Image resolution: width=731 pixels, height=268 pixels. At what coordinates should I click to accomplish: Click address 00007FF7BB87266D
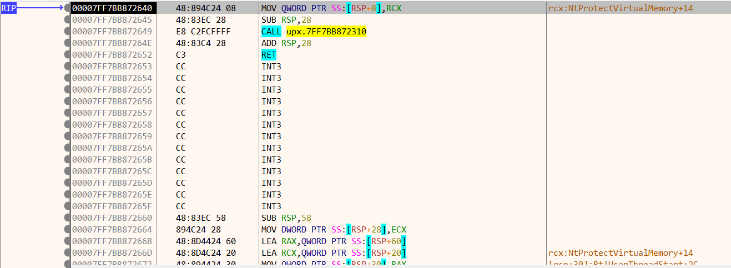(112, 253)
